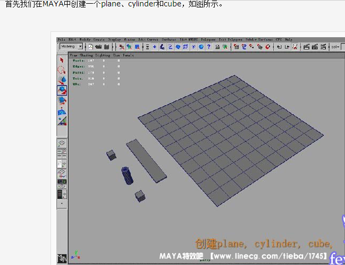Click the cylinder object in viewport
Screen dimensions: 345x265
point(128,176)
